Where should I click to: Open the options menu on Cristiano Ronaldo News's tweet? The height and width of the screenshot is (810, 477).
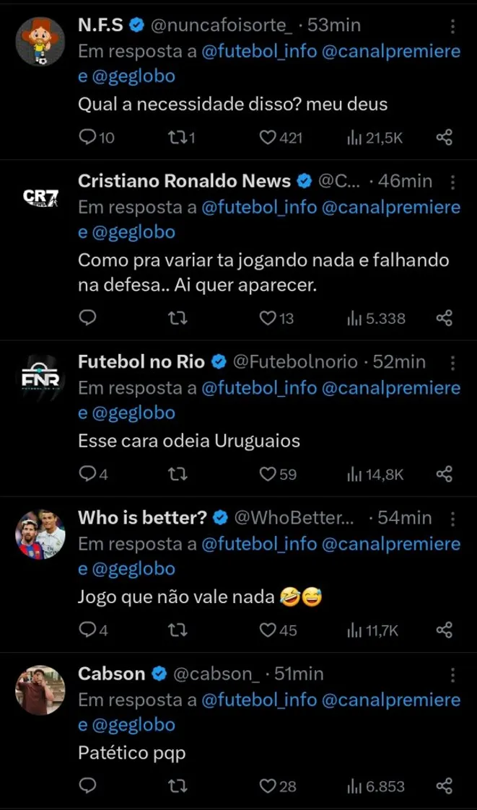[x=454, y=182]
